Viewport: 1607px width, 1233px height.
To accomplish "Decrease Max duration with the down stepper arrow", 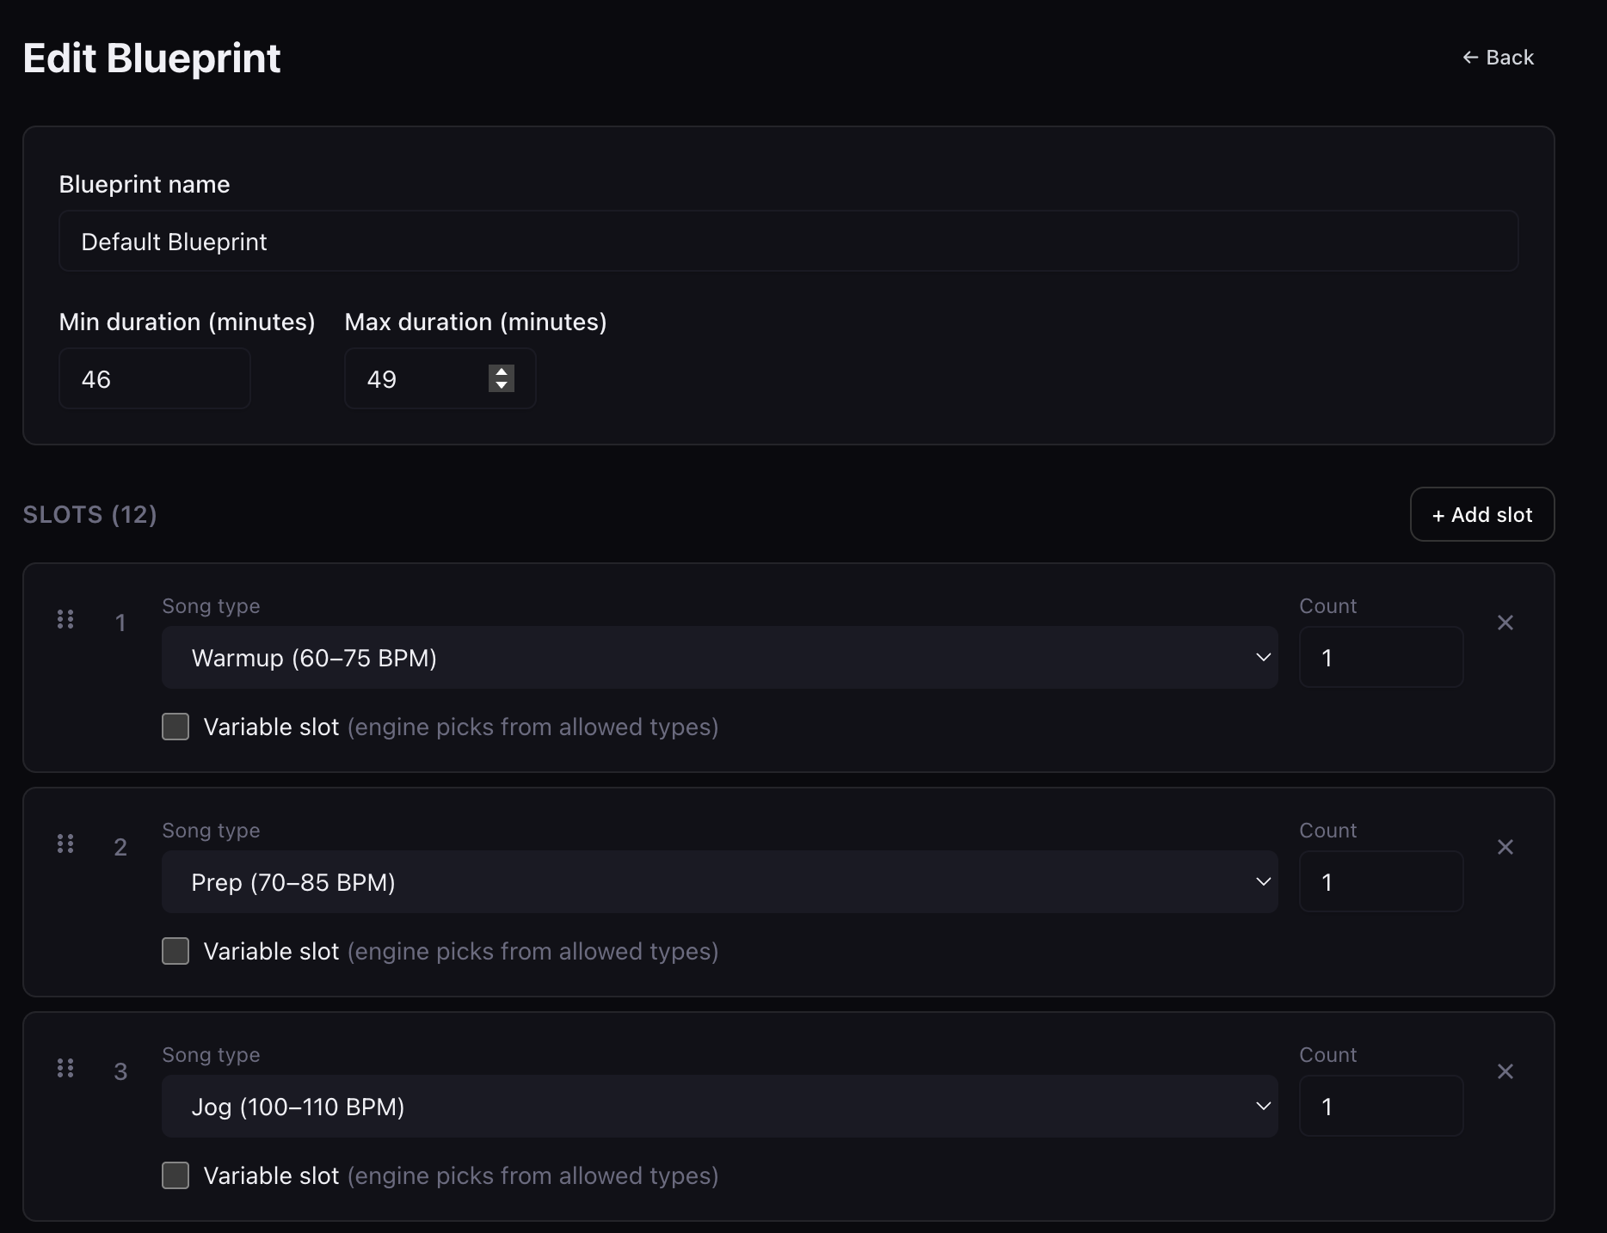I will coord(502,385).
